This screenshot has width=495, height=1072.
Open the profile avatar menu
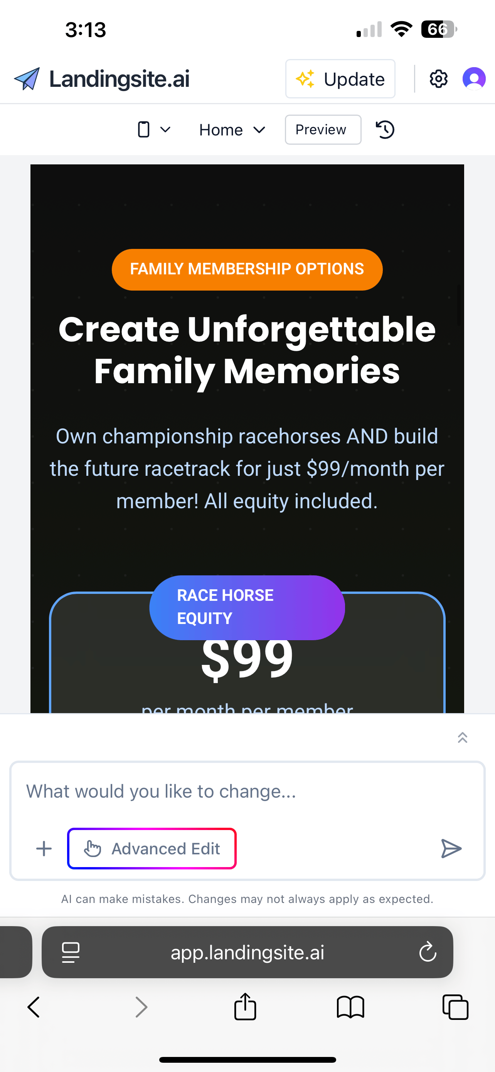coord(473,79)
